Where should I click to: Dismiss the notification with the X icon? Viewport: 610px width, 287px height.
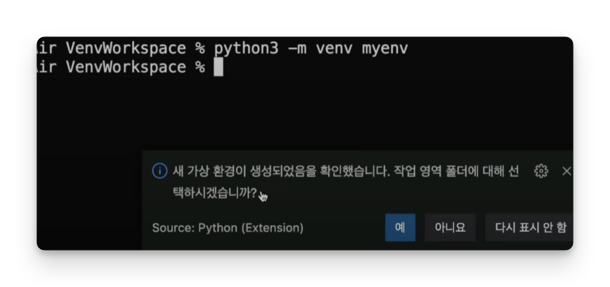pyautogui.click(x=567, y=171)
